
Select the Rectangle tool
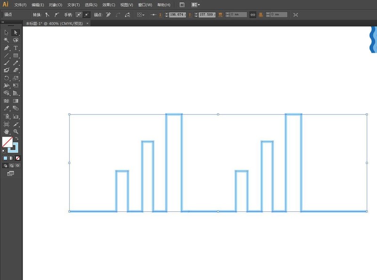click(16, 56)
